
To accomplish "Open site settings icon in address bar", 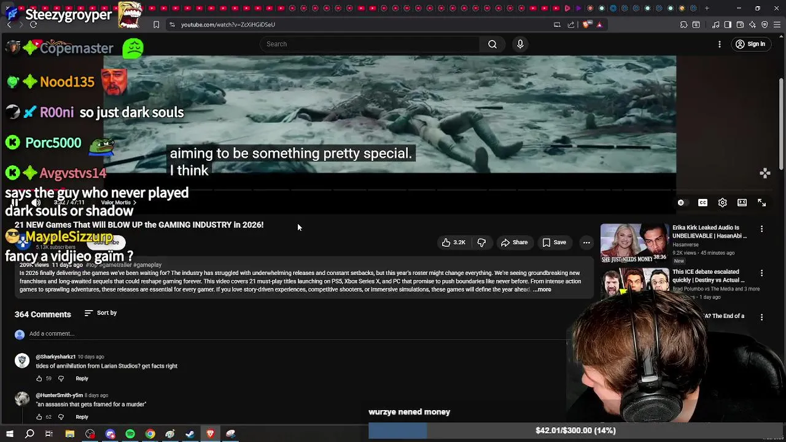I will pos(172,25).
